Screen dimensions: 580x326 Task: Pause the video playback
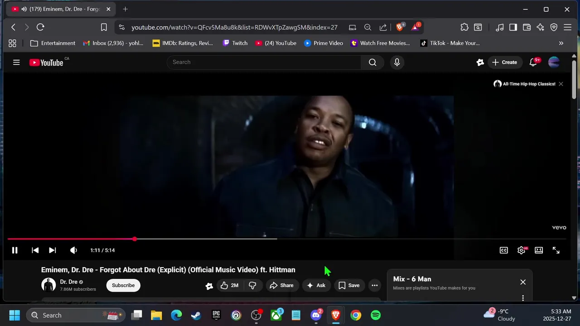[14, 250]
